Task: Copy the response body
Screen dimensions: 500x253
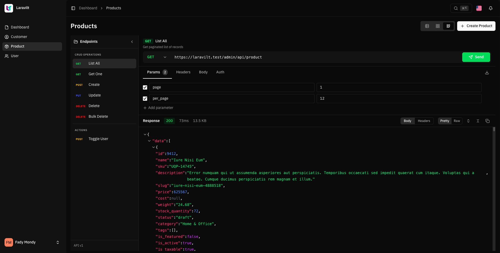Action: tap(487, 121)
